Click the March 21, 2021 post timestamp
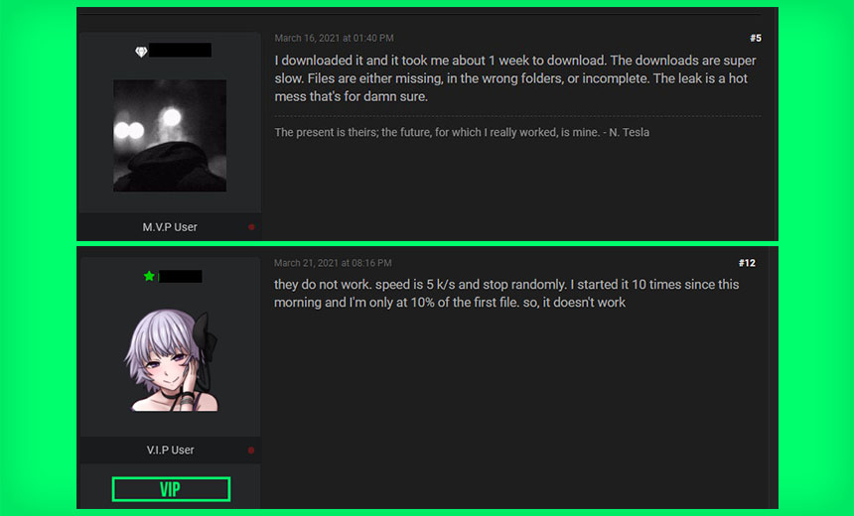854x516 pixels. pyautogui.click(x=333, y=263)
